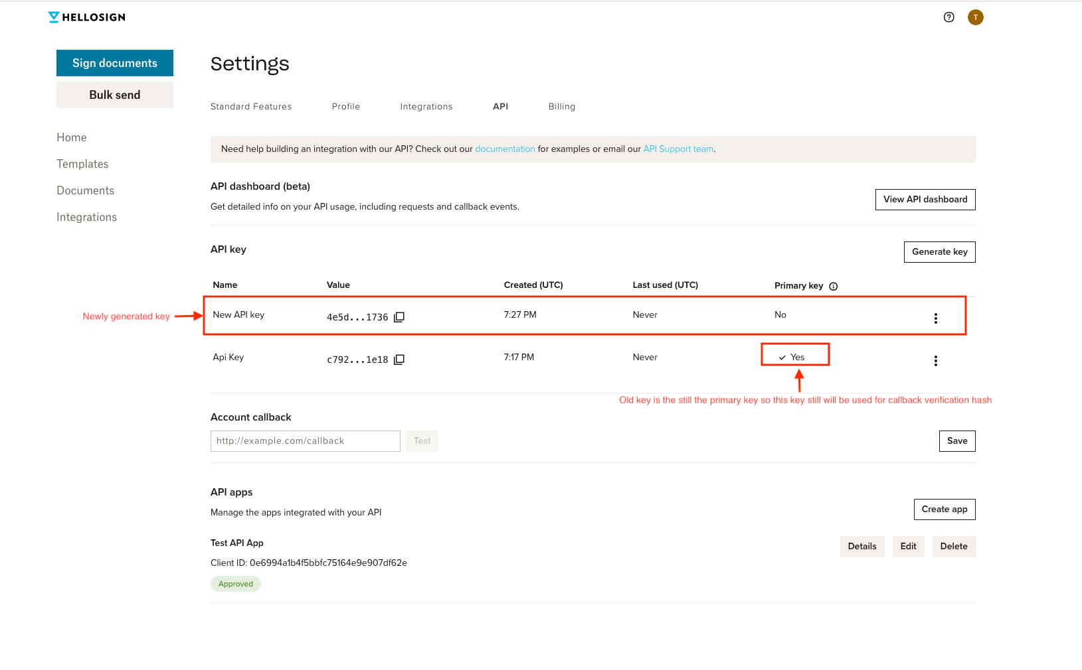
Task: Switch to the Billing tab
Action: (x=561, y=106)
